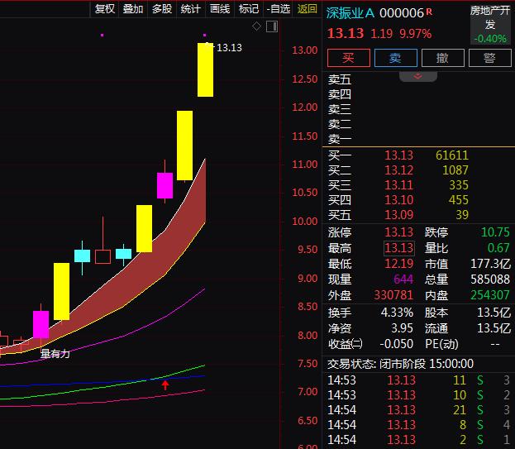Click the topmost yellow candlestick at 13.13
Image resolution: width=515 pixels, height=449 pixels.
205,70
